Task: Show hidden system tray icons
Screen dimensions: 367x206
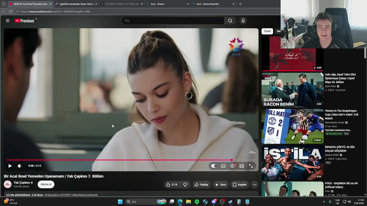Action: (x=324, y=202)
